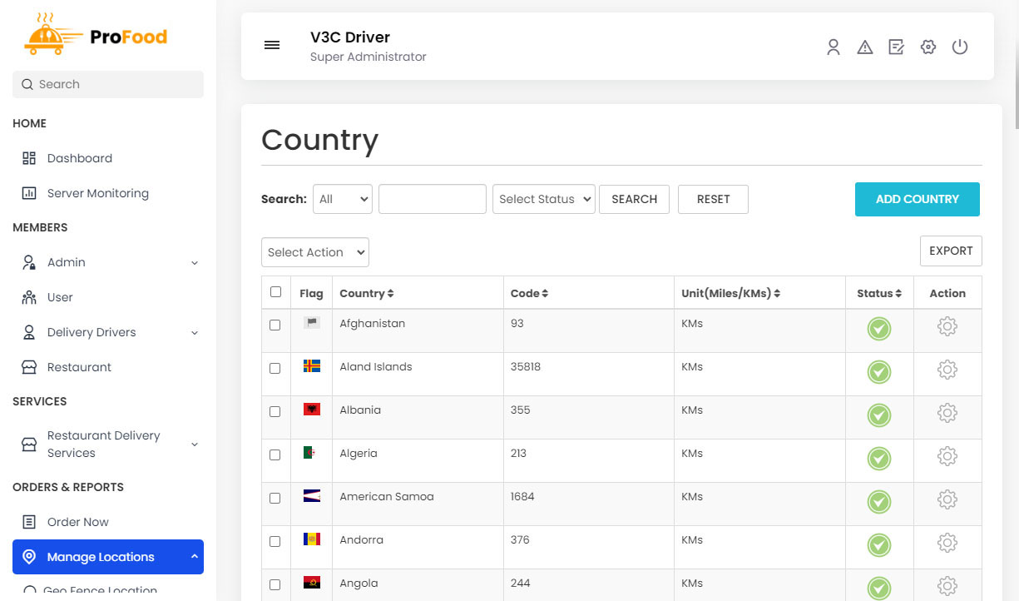Sort table by Unit(Miles/KMs) column
Image resolution: width=1019 pixels, height=601 pixels.
click(x=730, y=293)
